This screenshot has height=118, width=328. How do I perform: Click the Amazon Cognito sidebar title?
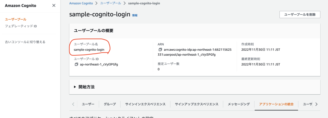point(20,5)
